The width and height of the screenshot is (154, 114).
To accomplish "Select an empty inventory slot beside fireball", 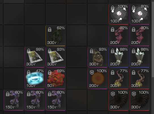I will click(77, 79).
